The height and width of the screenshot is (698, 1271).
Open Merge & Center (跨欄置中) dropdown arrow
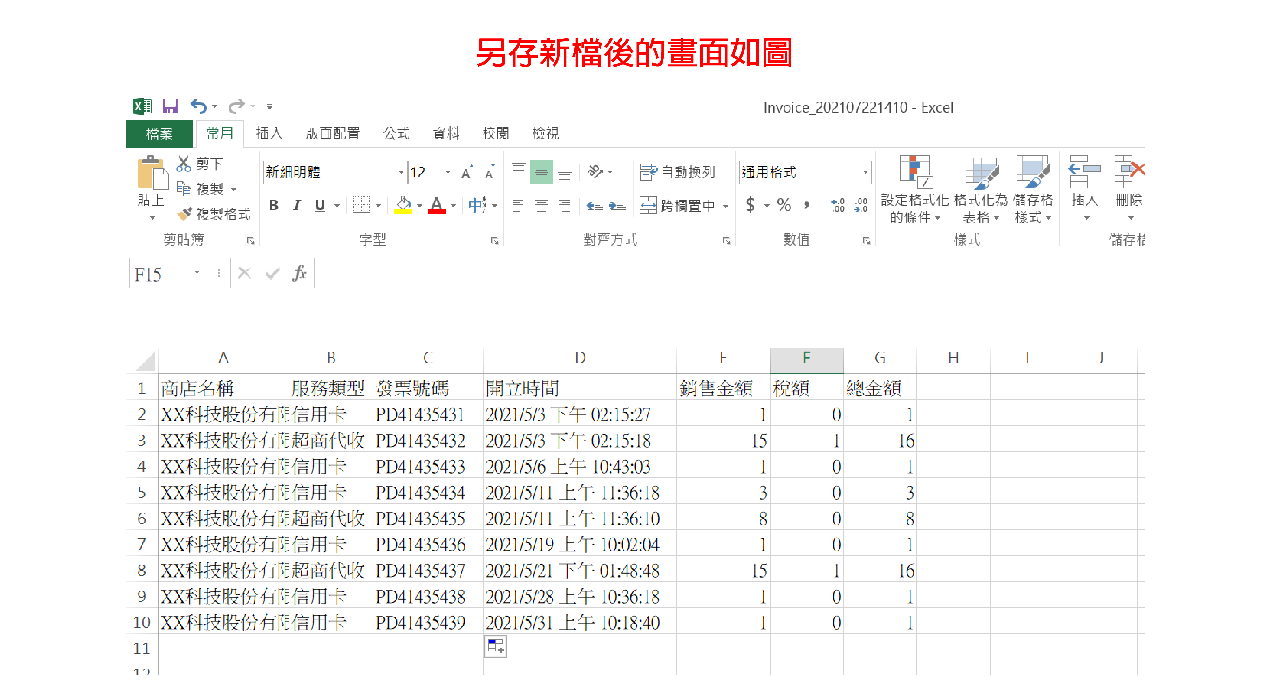726,206
